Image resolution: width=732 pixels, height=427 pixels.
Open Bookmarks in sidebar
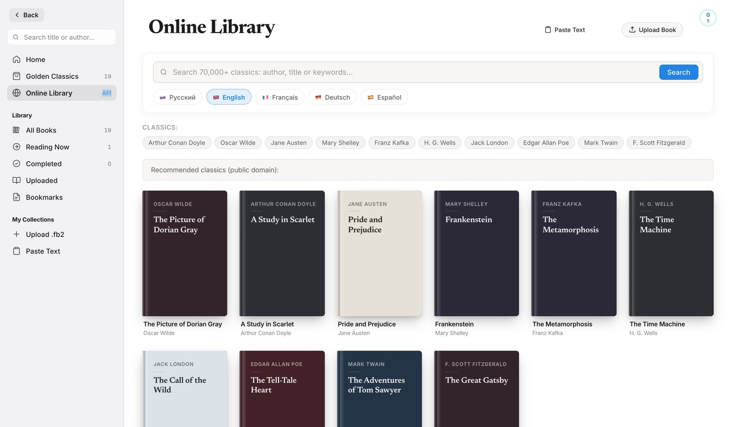click(x=62, y=197)
